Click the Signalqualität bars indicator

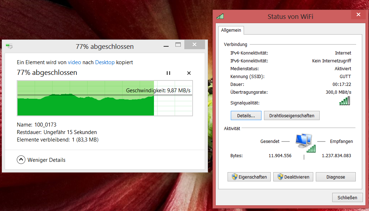[344, 101]
